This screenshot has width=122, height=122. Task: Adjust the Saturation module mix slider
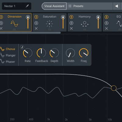click(x=63, y=22)
